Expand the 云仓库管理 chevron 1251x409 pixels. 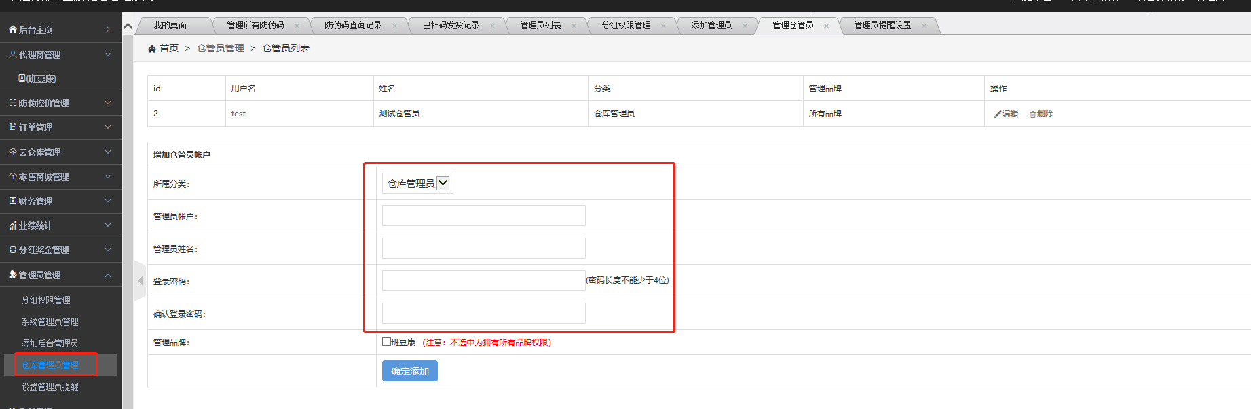point(108,152)
